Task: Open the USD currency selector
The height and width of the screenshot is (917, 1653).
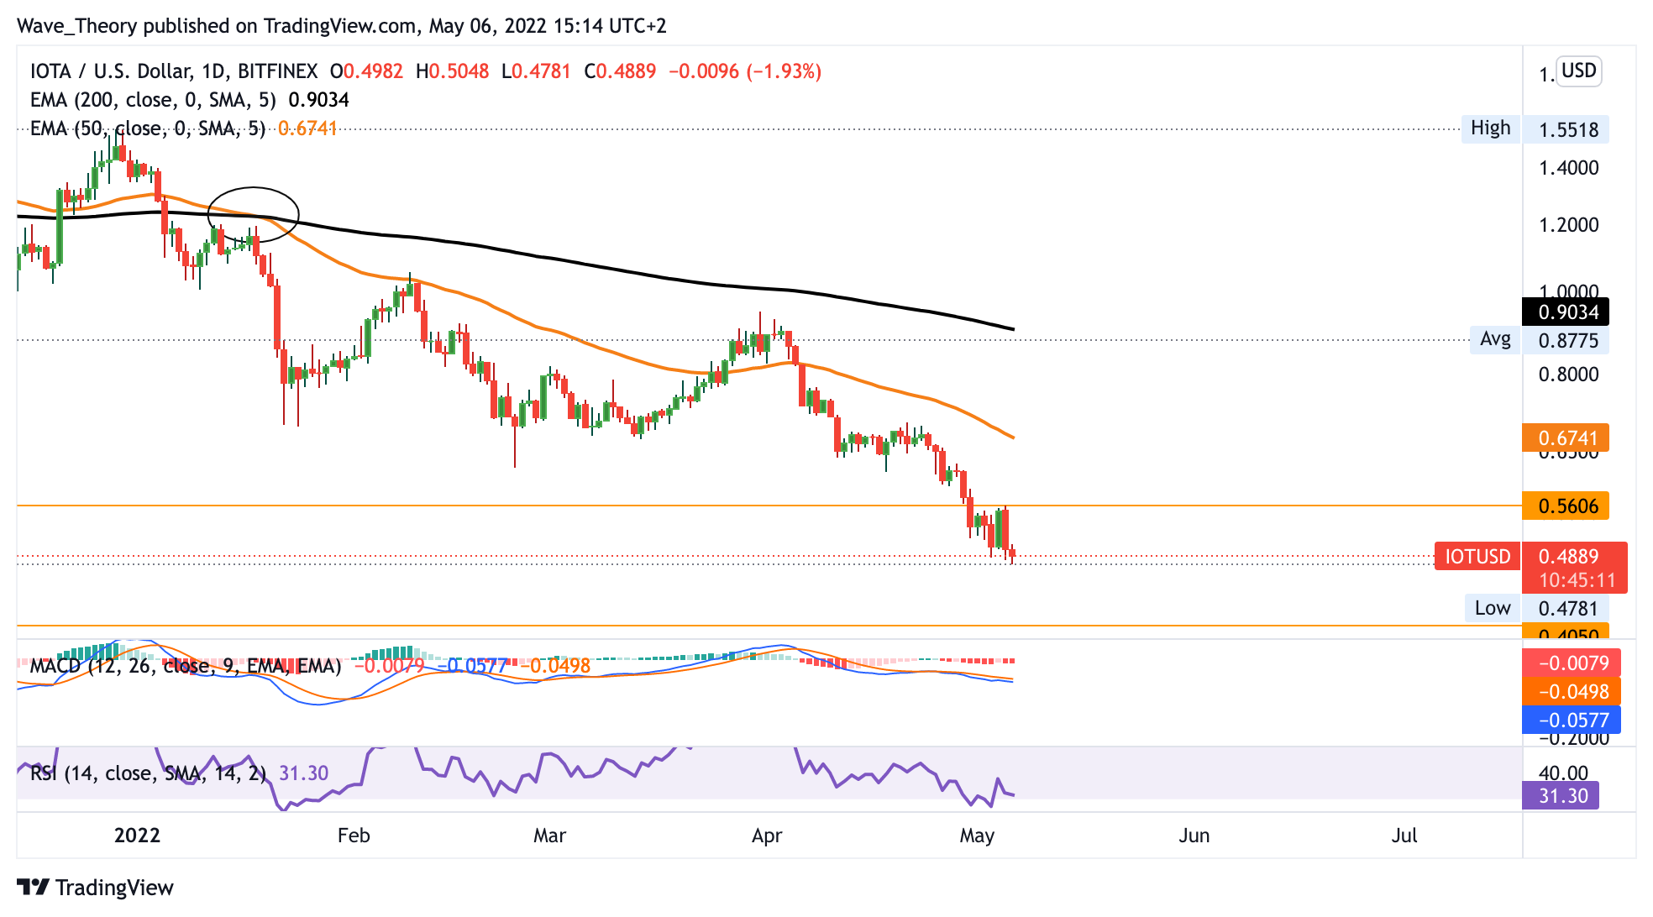Action: (1578, 71)
